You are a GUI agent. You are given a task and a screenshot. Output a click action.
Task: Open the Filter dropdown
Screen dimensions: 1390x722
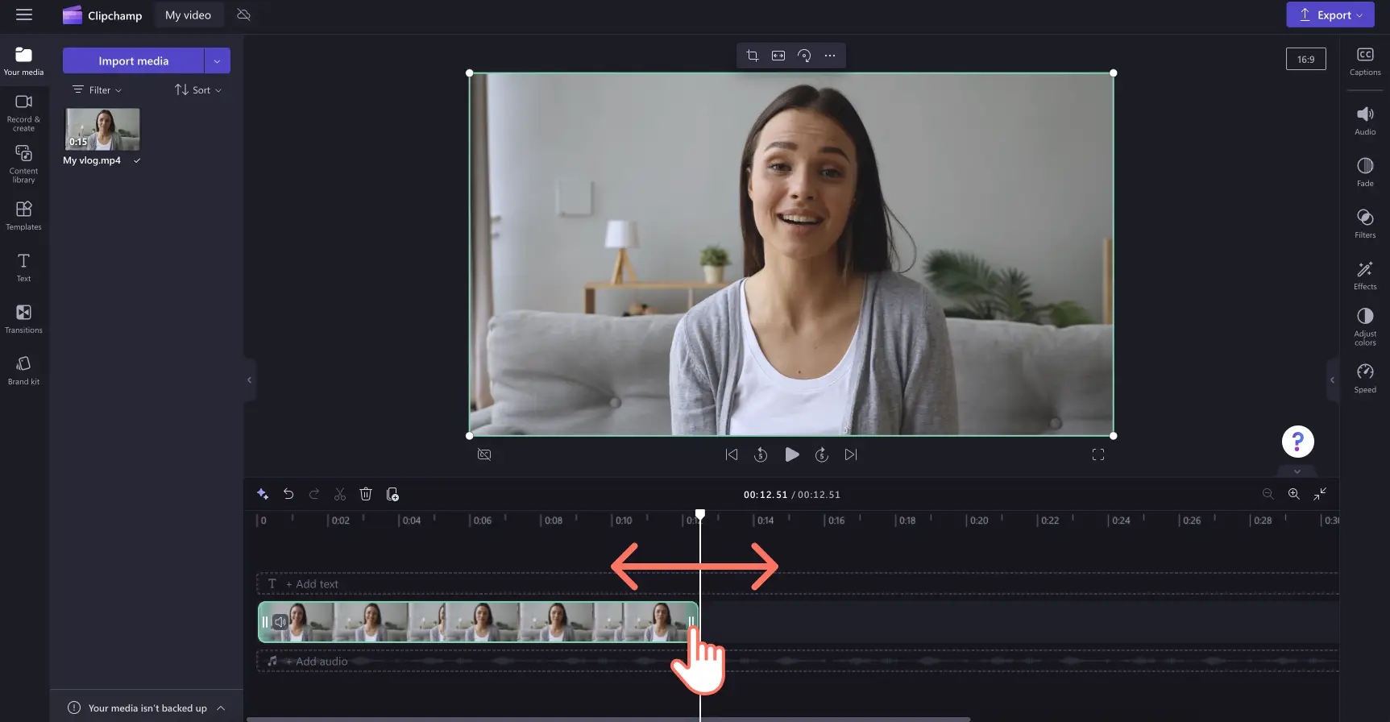(98, 89)
